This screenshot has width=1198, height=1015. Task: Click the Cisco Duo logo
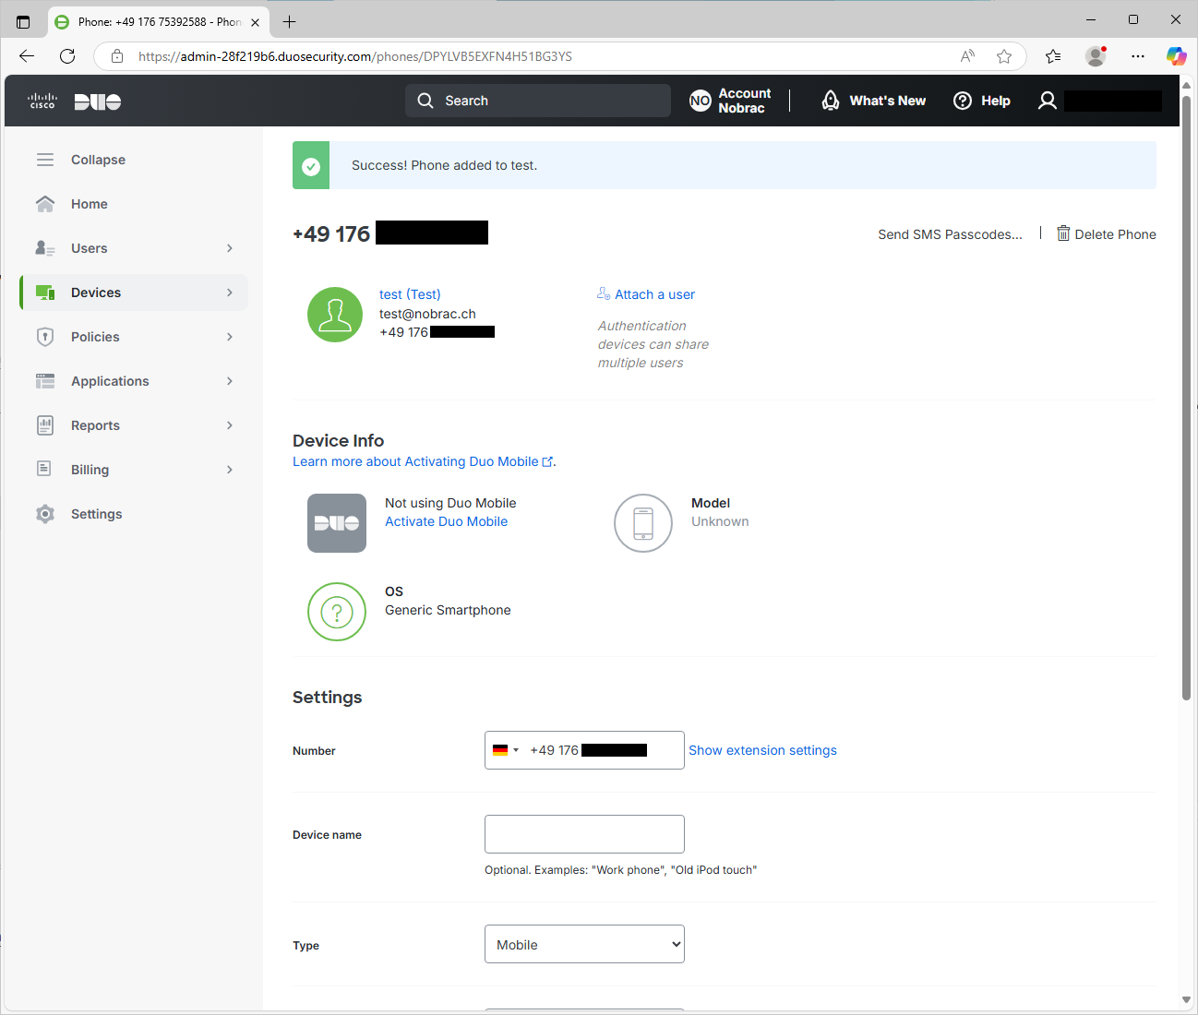pos(75,101)
